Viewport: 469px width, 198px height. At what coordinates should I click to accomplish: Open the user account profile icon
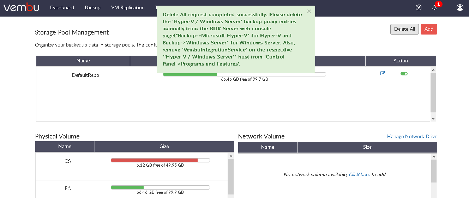tap(460, 7)
